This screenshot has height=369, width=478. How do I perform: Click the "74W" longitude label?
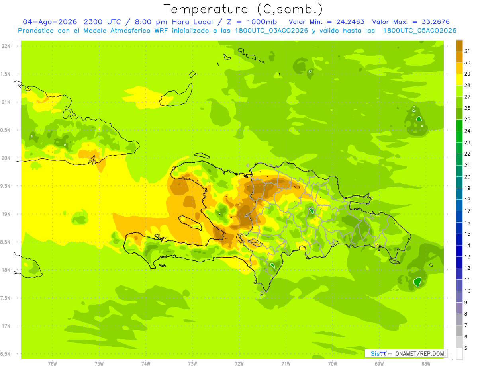pos(146,364)
